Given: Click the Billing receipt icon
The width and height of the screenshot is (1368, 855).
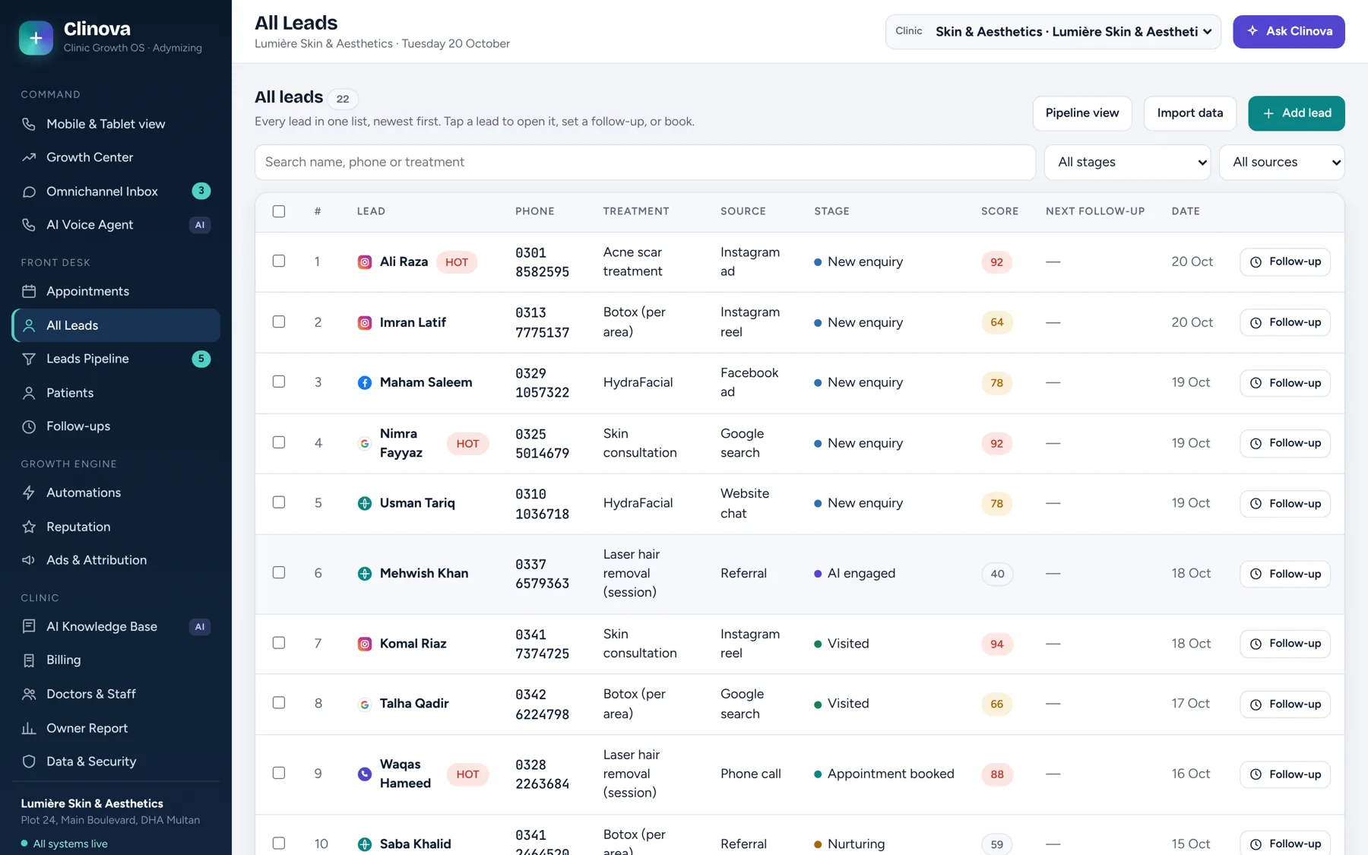Looking at the screenshot, I should [x=29, y=660].
